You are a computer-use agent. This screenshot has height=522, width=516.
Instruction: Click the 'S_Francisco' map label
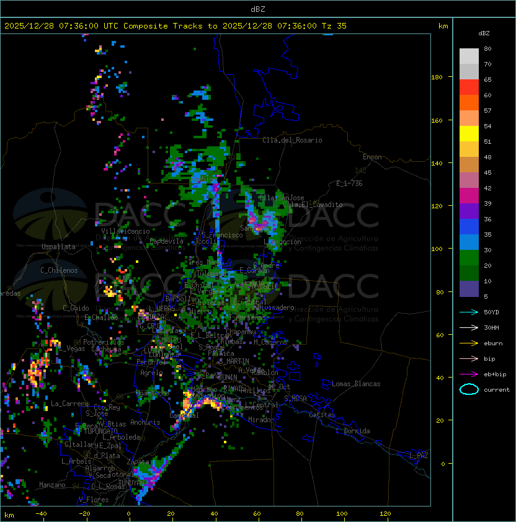(223, 235)
